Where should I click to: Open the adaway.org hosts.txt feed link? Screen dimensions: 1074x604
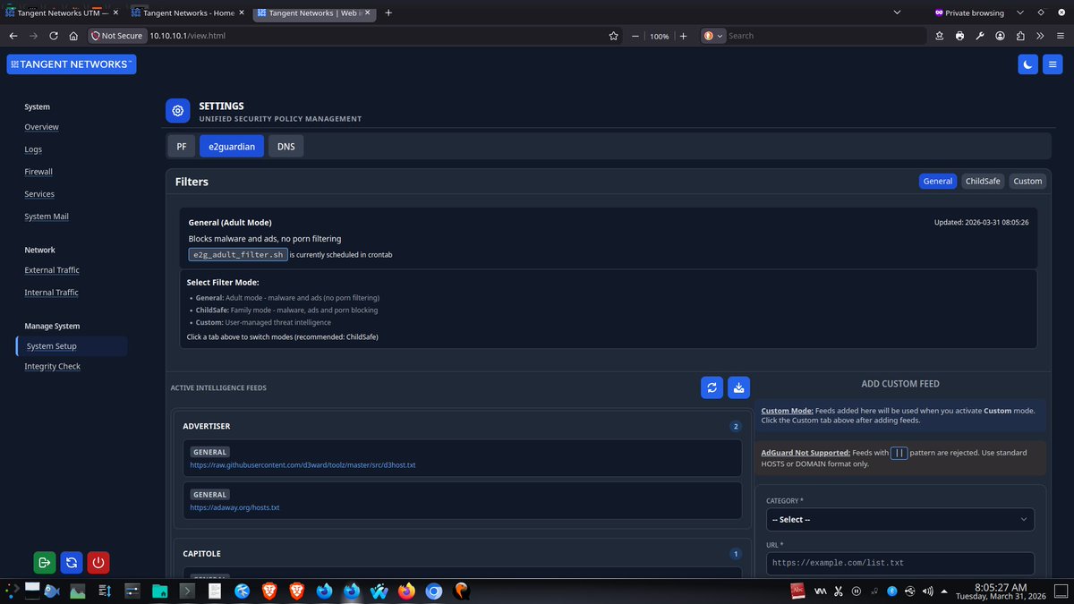pyautogui.click(x=234, y=507)
